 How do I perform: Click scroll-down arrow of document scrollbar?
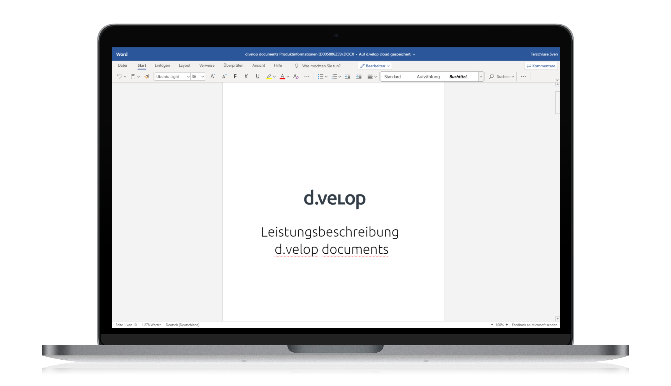(x=557, y=319)
